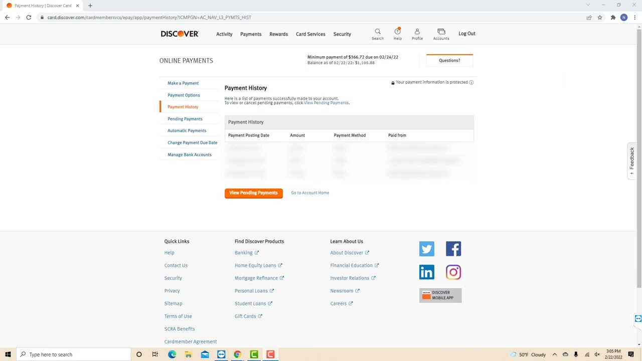This screenshot has height=361, width=642.
Task: Open File Explorer from taskbar
Action: [188, 354]
